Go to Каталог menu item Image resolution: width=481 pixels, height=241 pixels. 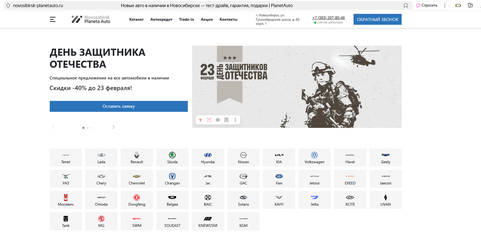point(136,19)
